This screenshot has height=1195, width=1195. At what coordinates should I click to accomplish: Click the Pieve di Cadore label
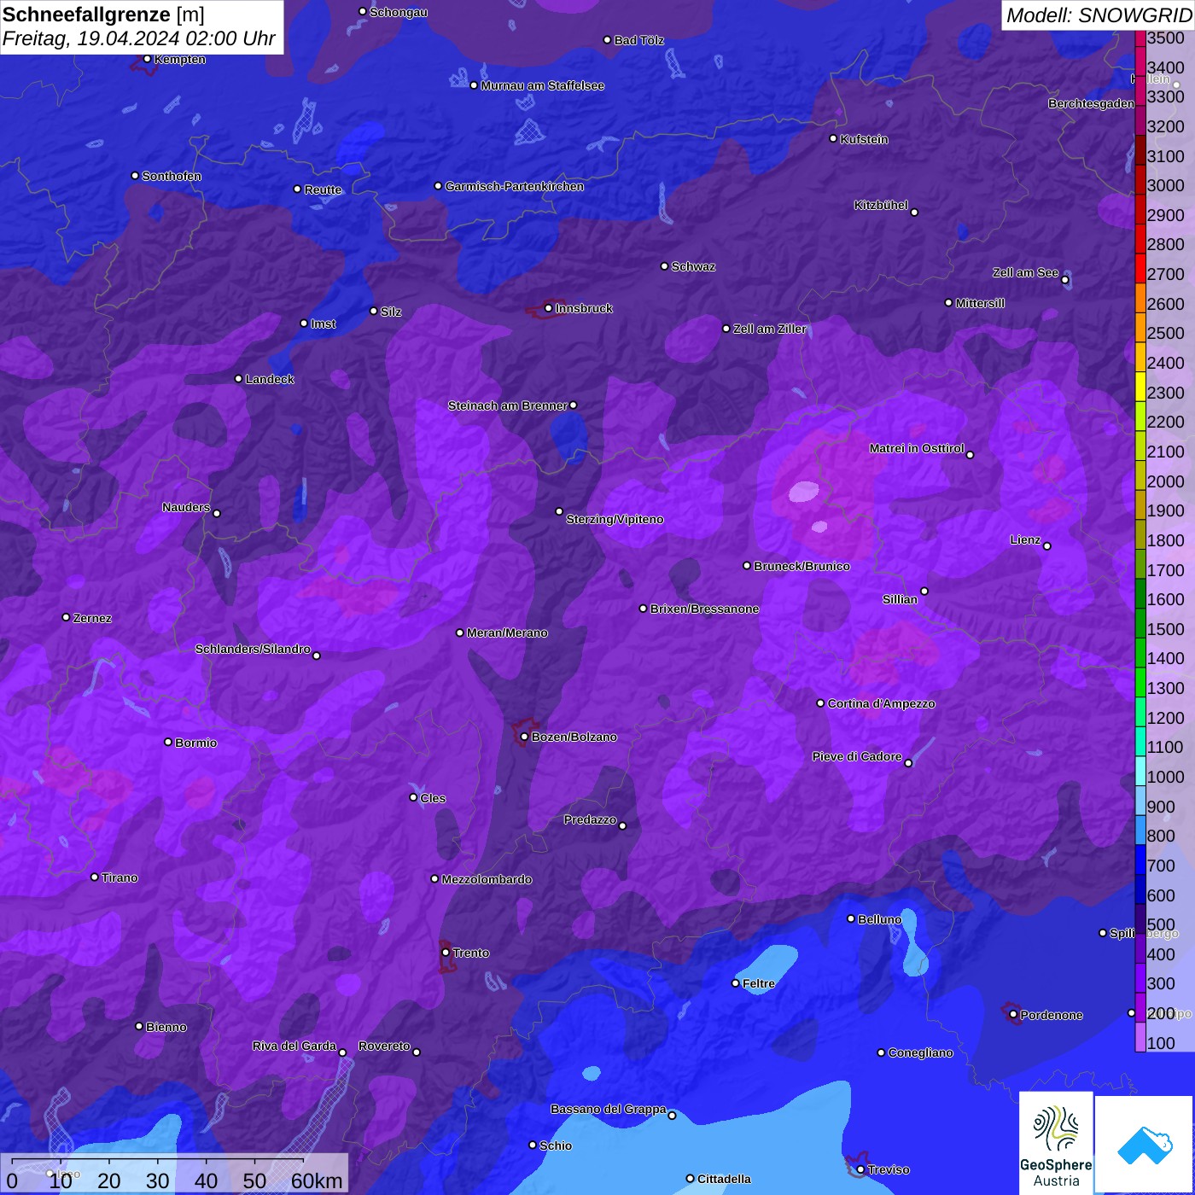pos(857,756)
